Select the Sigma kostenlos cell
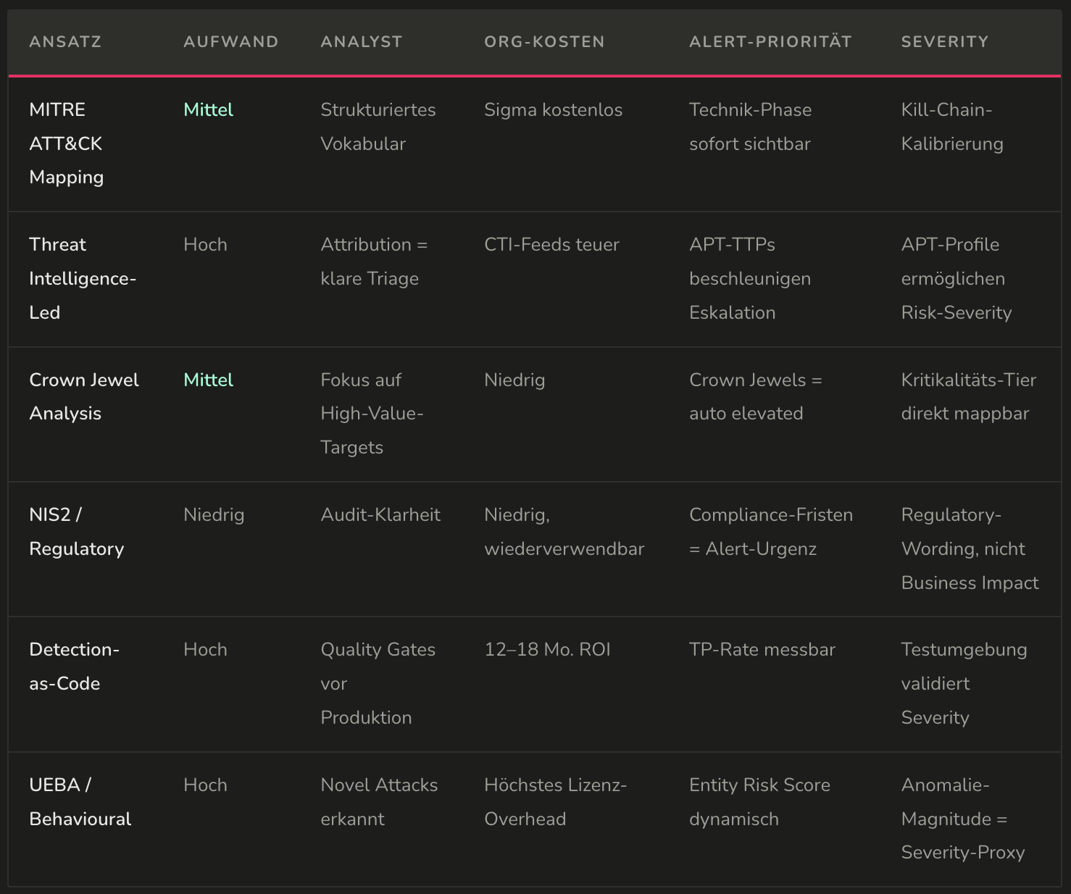1071x894 pixels. pos(553,110)
